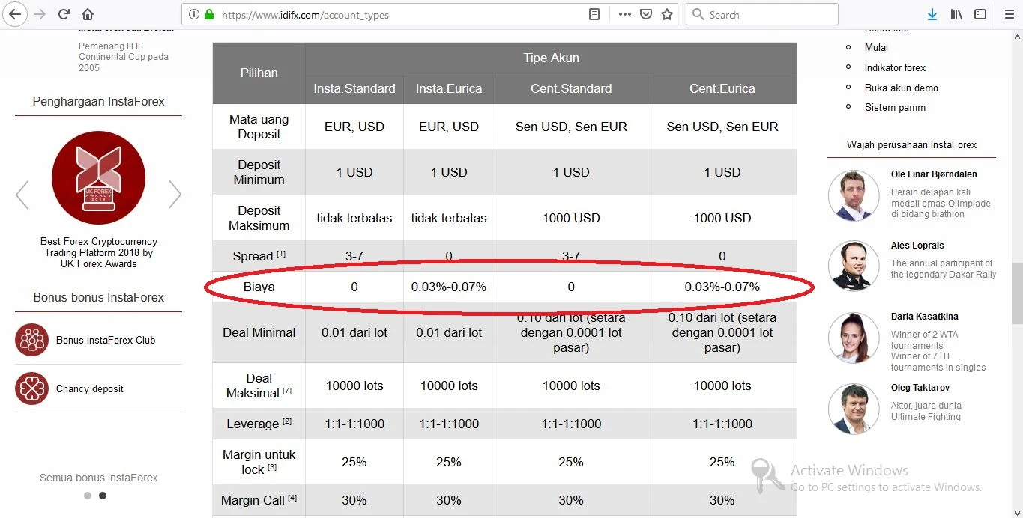Select the second carousel pagination dot
Viewport: 1023px width, 518px height.
[x=103, y=496]
